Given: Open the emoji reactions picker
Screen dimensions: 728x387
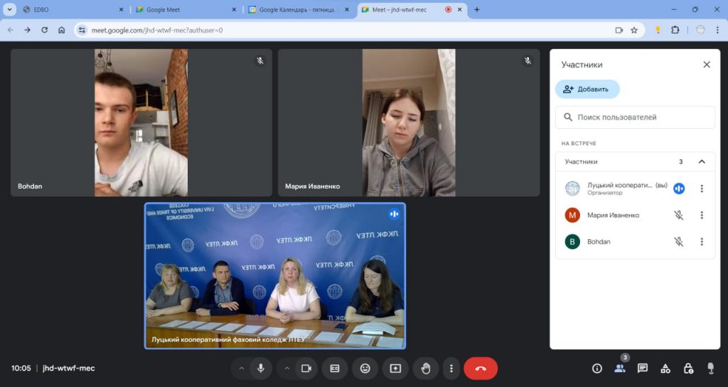Looking at the screenshot, I should pyautogui.click(x=365, y=369).
